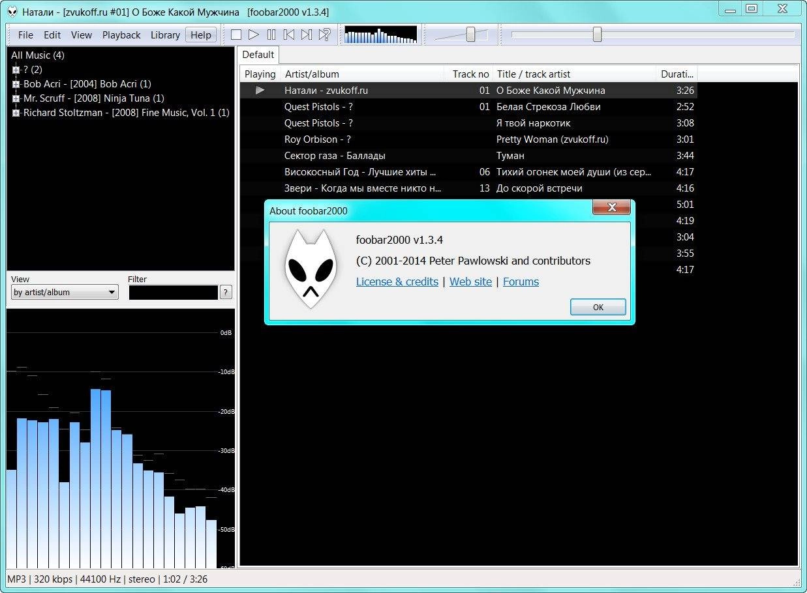Open the License & credits link
The height and width of the screenshot is (593, 807).
coord(397,282)
